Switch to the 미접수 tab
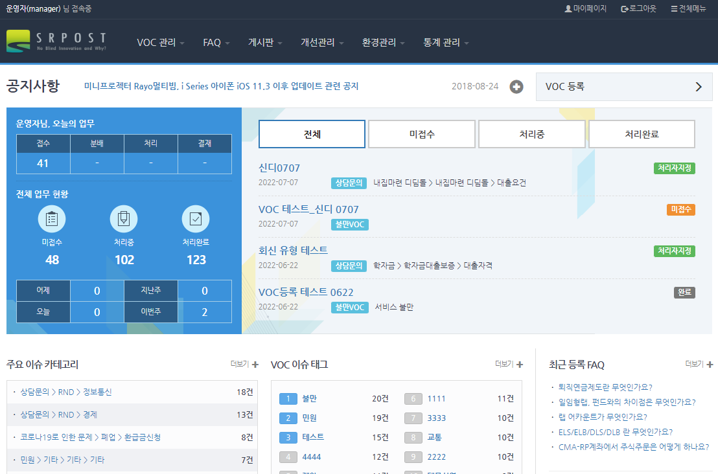This screenshot has height=474, width=718. click(422, 134)
